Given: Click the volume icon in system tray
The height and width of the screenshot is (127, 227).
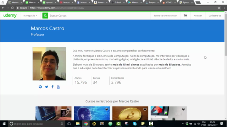Looking at the screenshot, I should pos(199,124).
